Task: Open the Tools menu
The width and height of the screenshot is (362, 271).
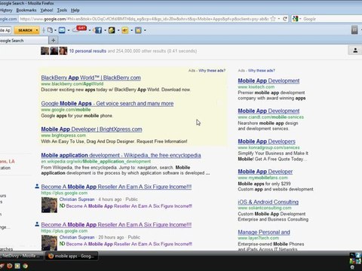Action: click(62, 11)
